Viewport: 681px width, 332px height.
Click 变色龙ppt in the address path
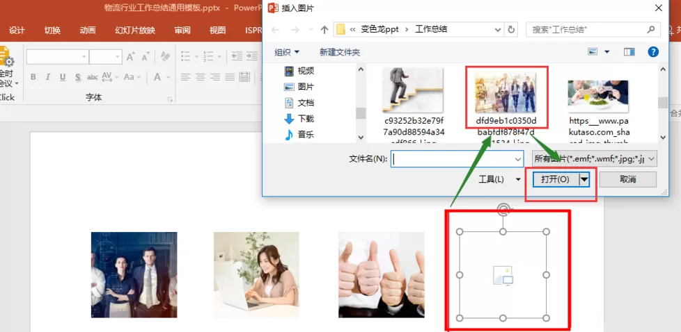click(x=379, y=29)
